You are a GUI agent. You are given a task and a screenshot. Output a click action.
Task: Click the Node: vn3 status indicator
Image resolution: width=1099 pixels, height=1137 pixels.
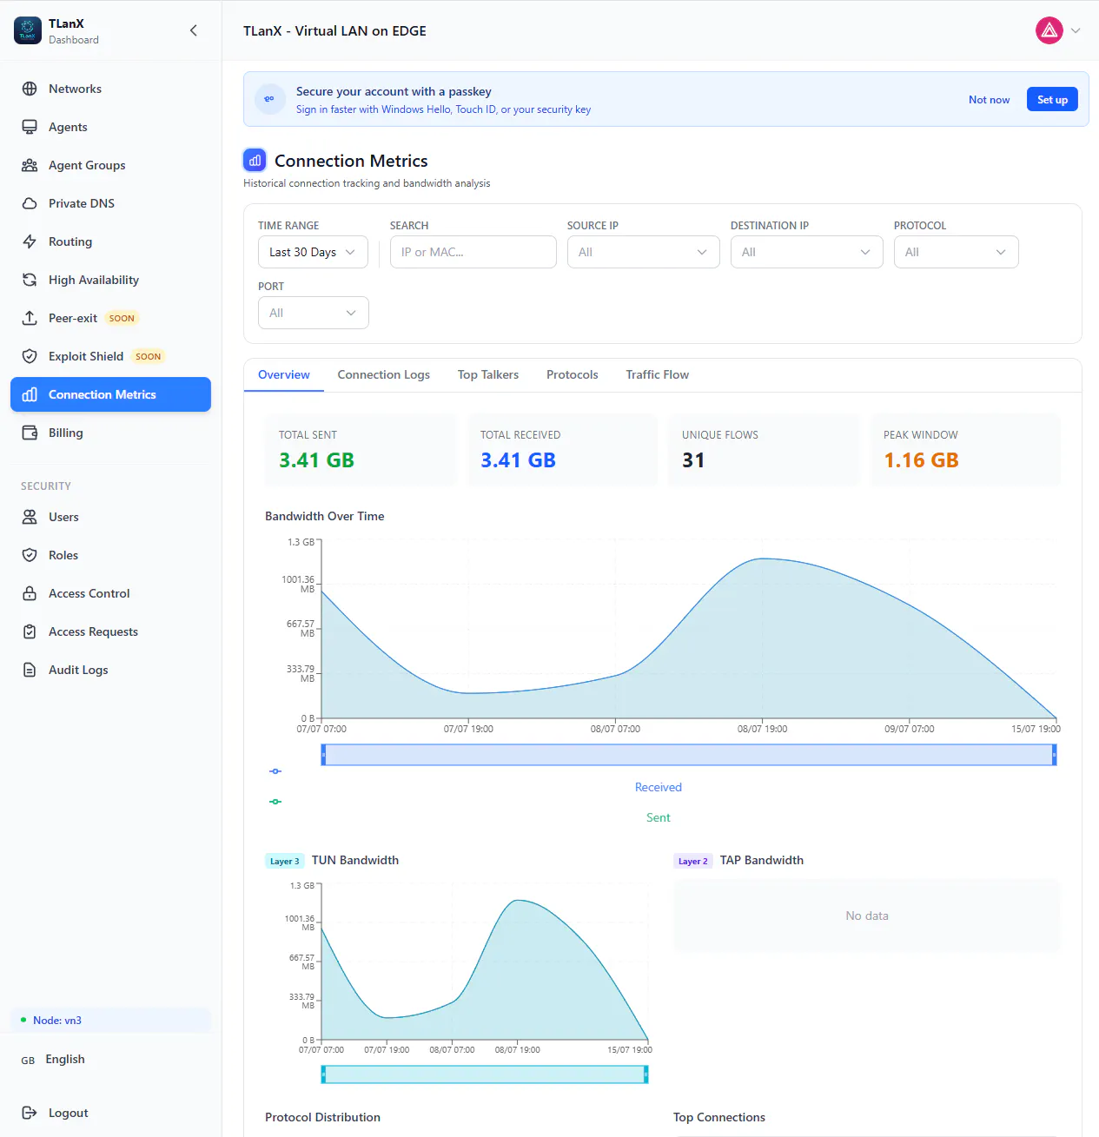(110, 1020)
